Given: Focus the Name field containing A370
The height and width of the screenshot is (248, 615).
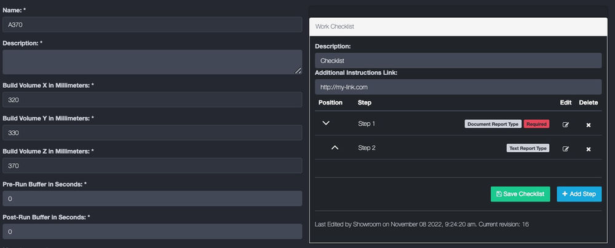Looking at the screenshot, I should pos(152,25).
